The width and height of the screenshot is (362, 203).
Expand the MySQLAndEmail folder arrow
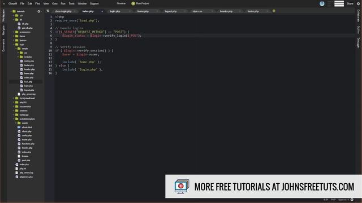[14, 98]
